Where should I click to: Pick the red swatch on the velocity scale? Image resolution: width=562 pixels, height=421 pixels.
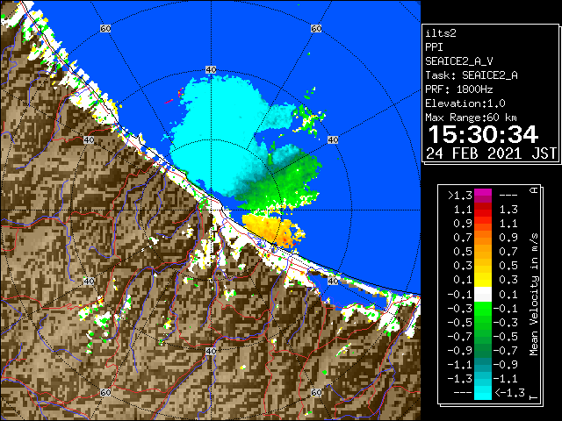point(482,210)
